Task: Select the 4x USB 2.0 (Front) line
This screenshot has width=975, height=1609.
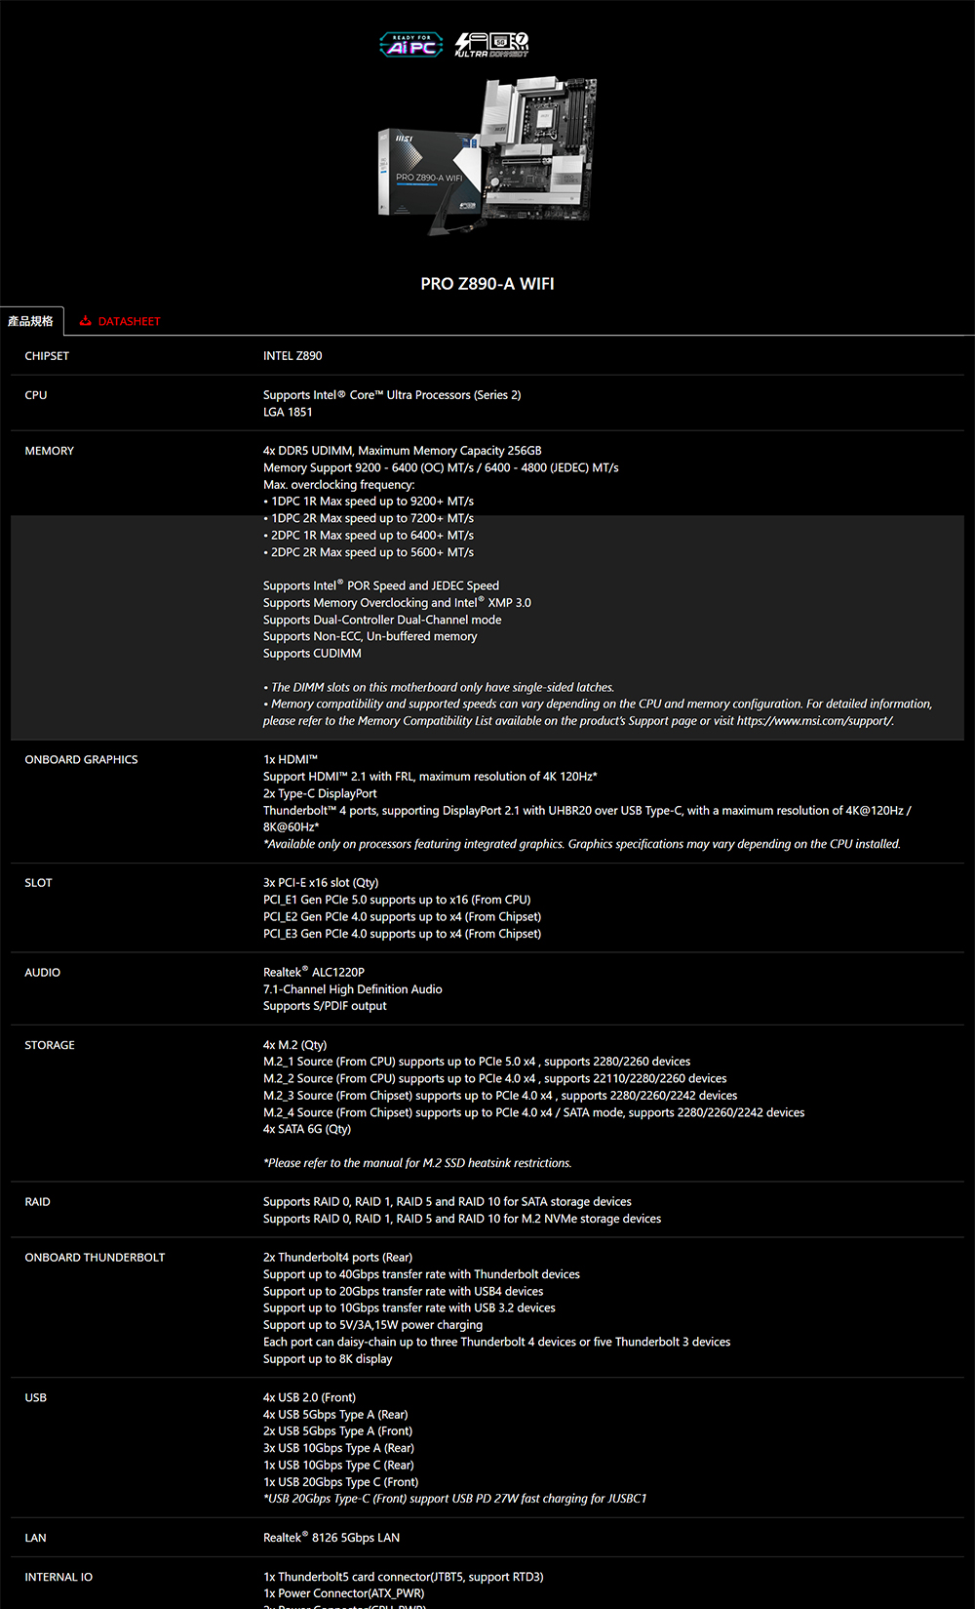Action: pyautogui.click(x=310, y=1398)
